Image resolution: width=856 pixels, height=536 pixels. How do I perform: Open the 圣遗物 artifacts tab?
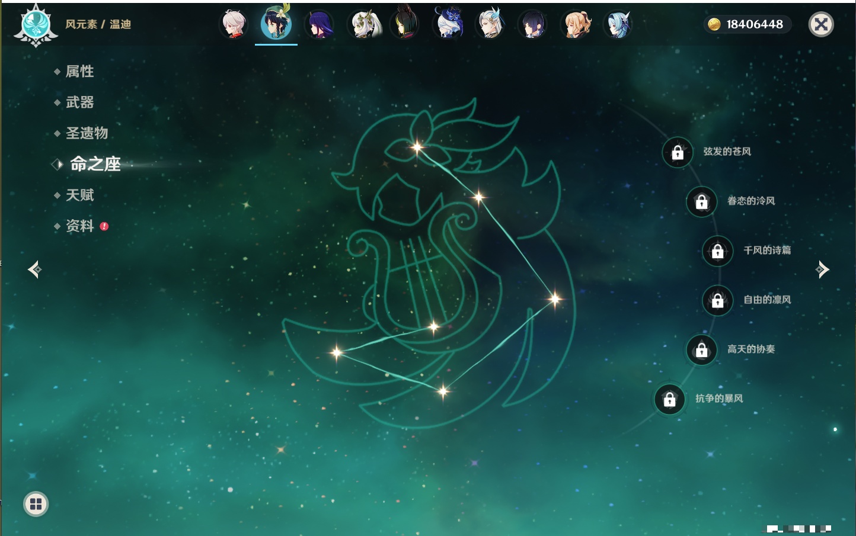(87, 133)
